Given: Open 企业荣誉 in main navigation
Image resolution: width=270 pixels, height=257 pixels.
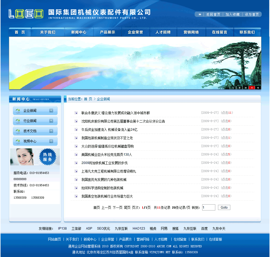Looking at the screenshot, I should [x=135, y=32].
